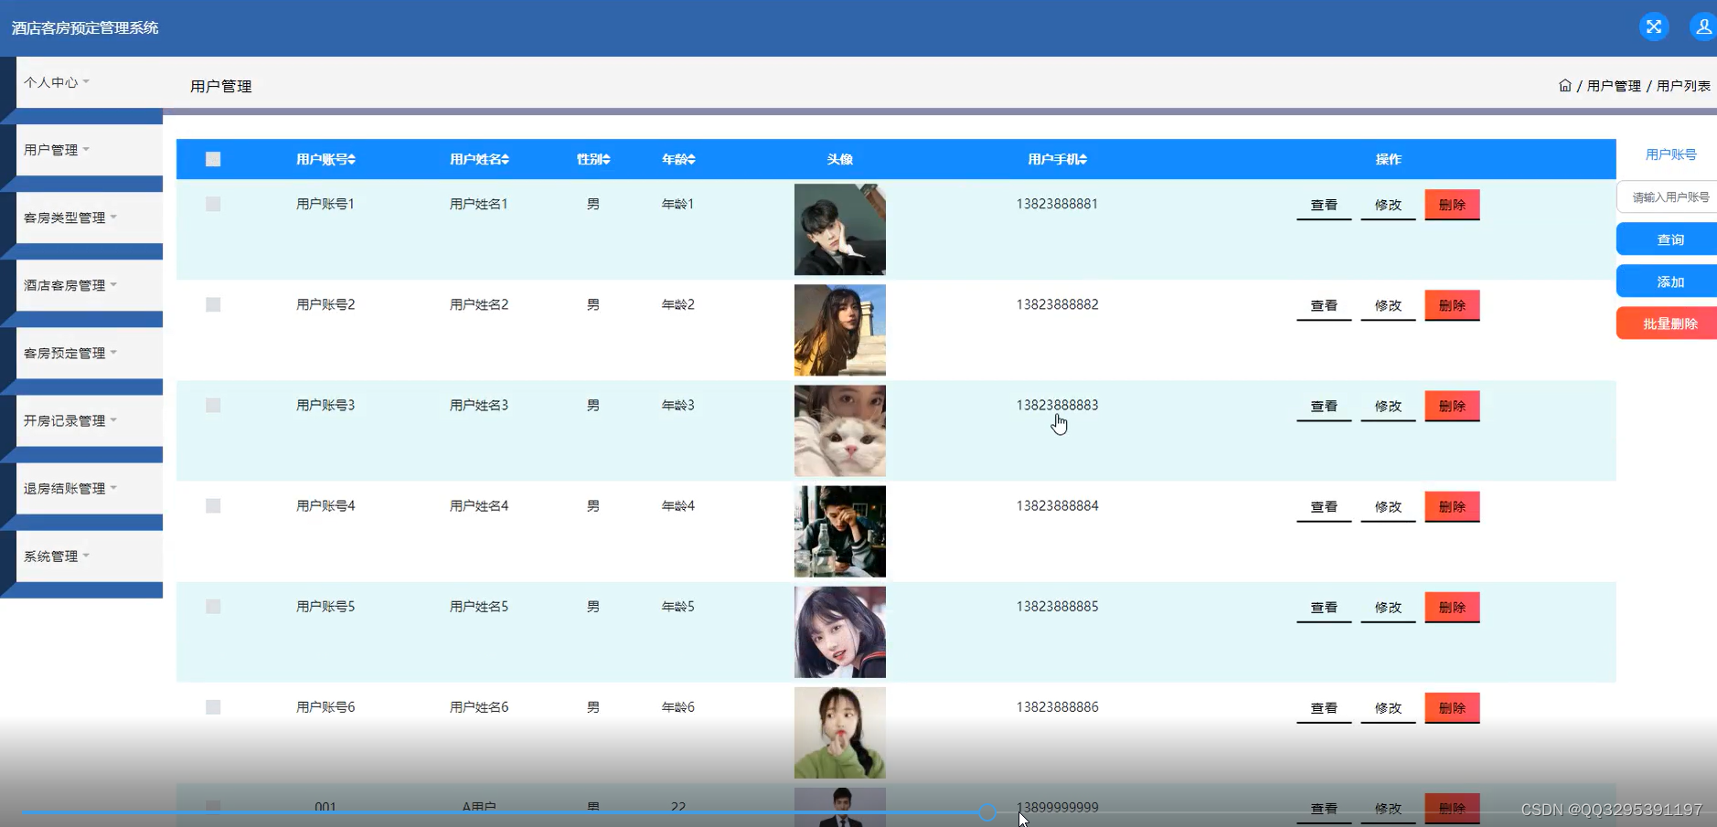The height and width of the screenshot is (827, 1717).
Task: Sort by 年龄 column sort arrows
Action: pyautogui.click(x=691, y=159)
